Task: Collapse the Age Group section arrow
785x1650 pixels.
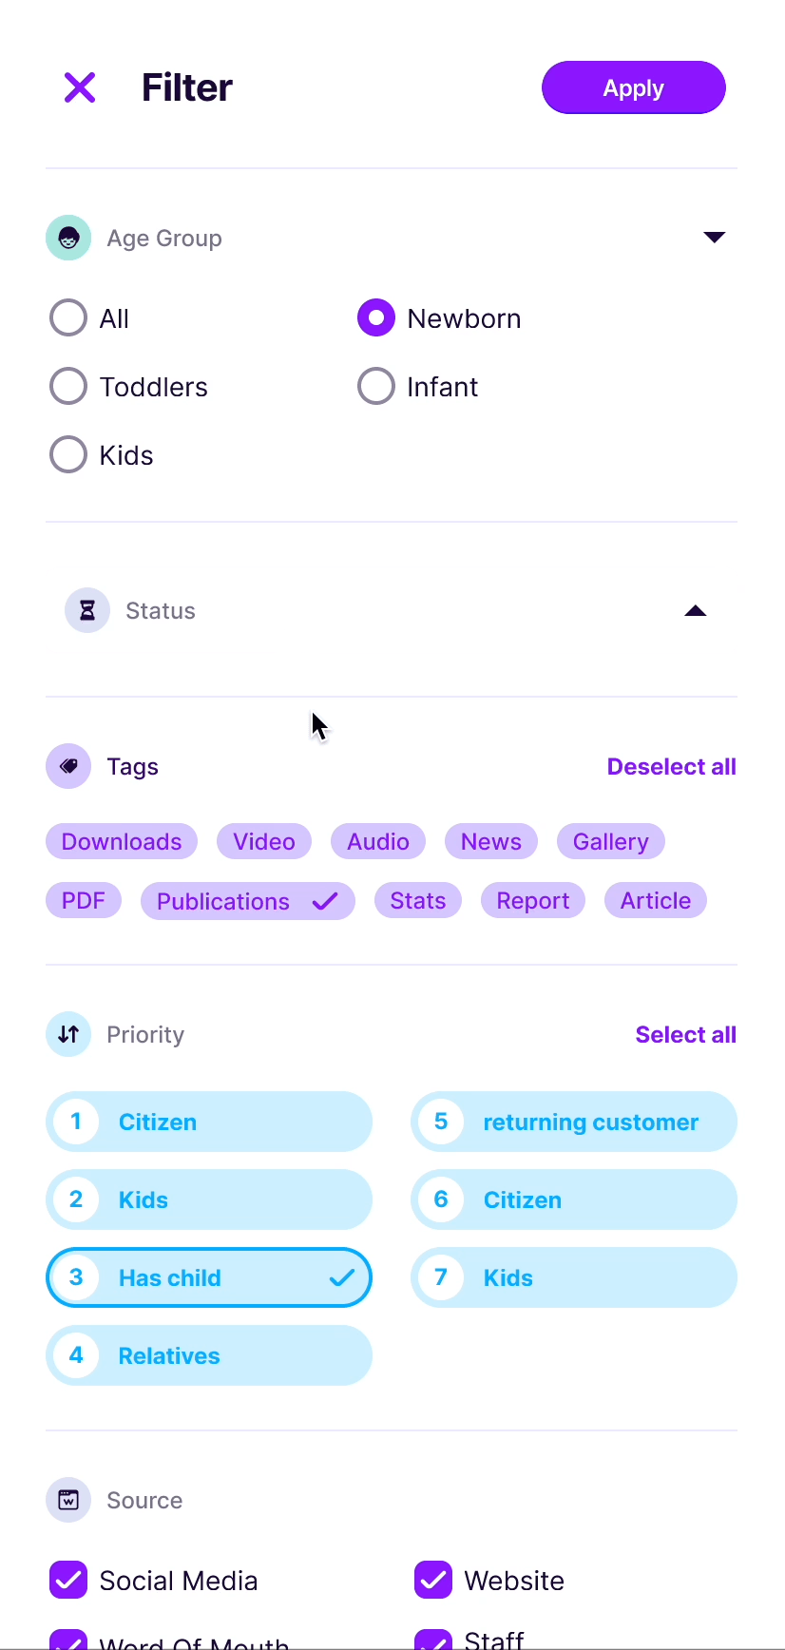Action: (715, 237)
